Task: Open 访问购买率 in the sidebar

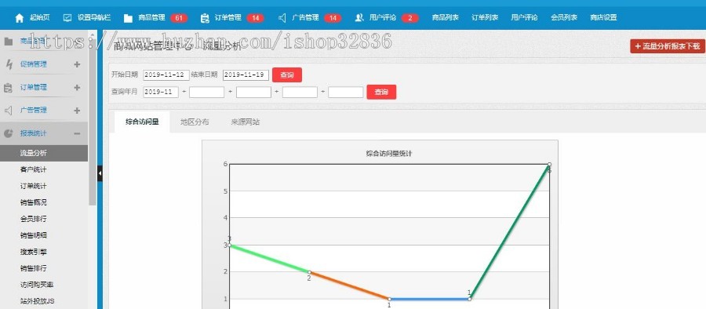Action: coord(37,285)
